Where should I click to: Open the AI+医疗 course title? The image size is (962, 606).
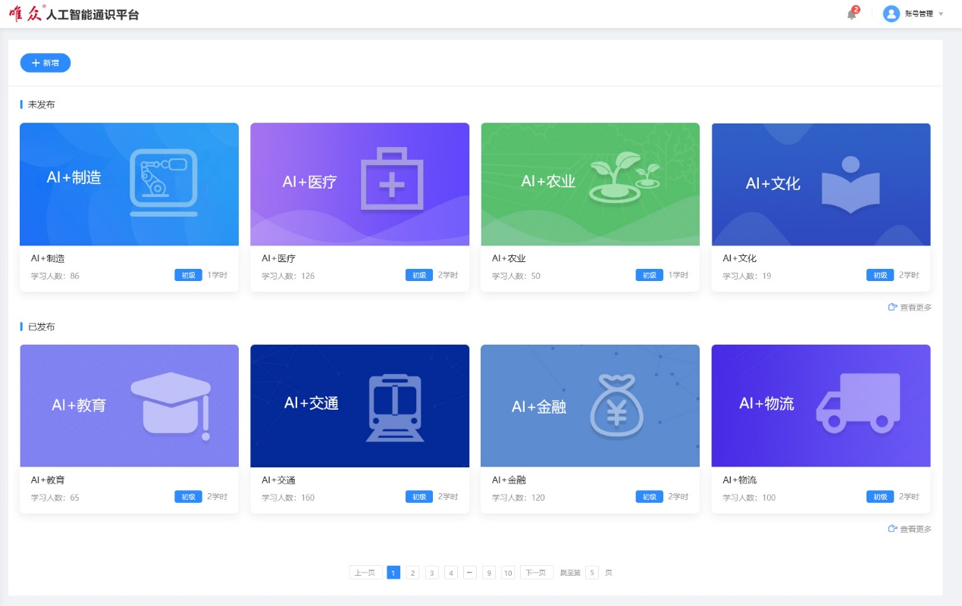278,258
